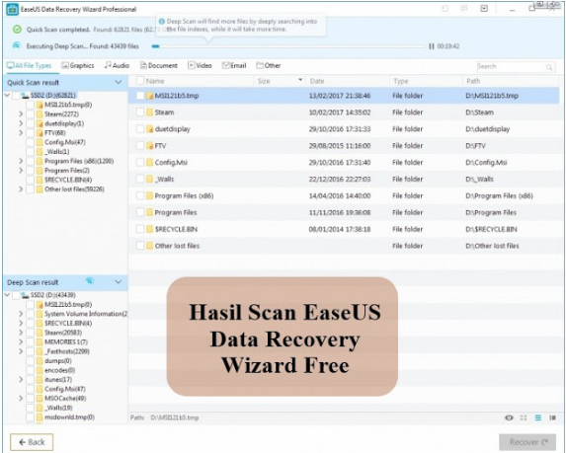Tick the select-all checkbox beside Name header
566x453 pixels.
click(140, 81)
